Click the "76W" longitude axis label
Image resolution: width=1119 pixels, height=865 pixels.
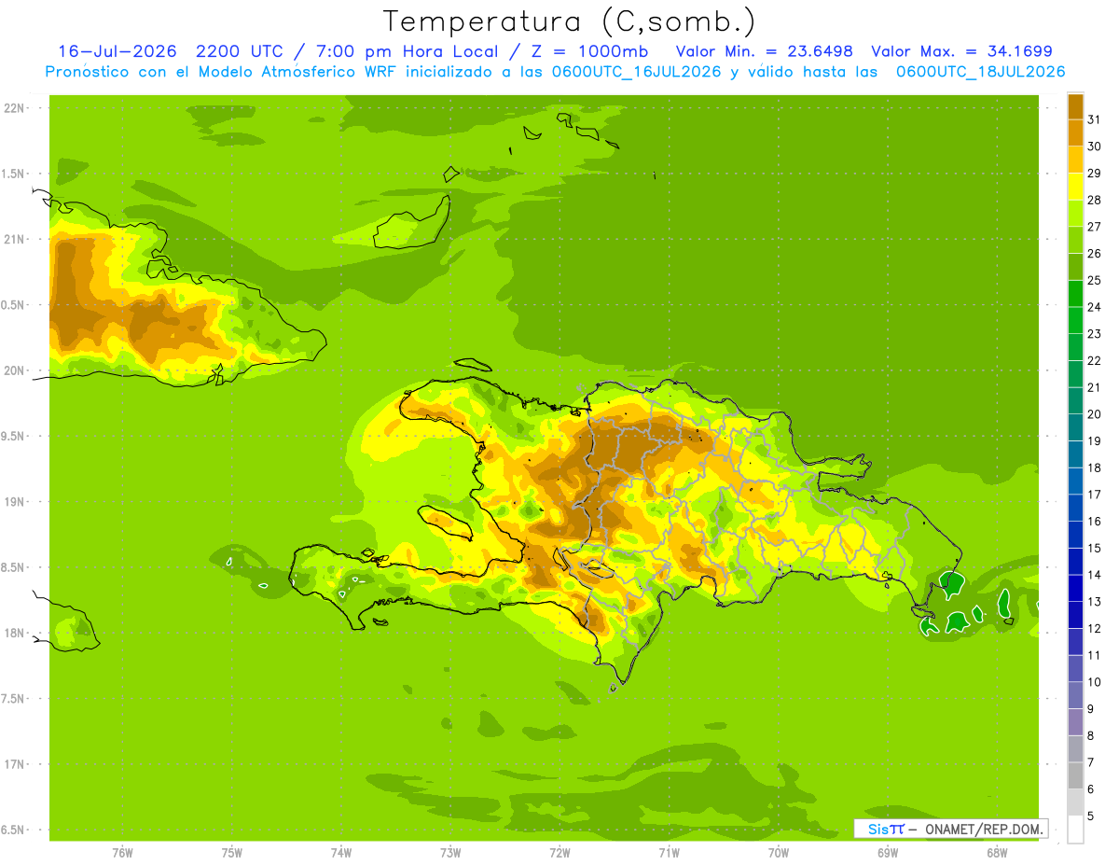tap(122, 853)
